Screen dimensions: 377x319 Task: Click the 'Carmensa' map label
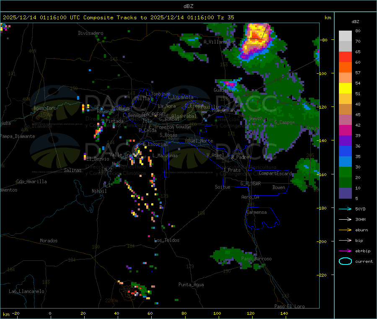click(256, 212)
